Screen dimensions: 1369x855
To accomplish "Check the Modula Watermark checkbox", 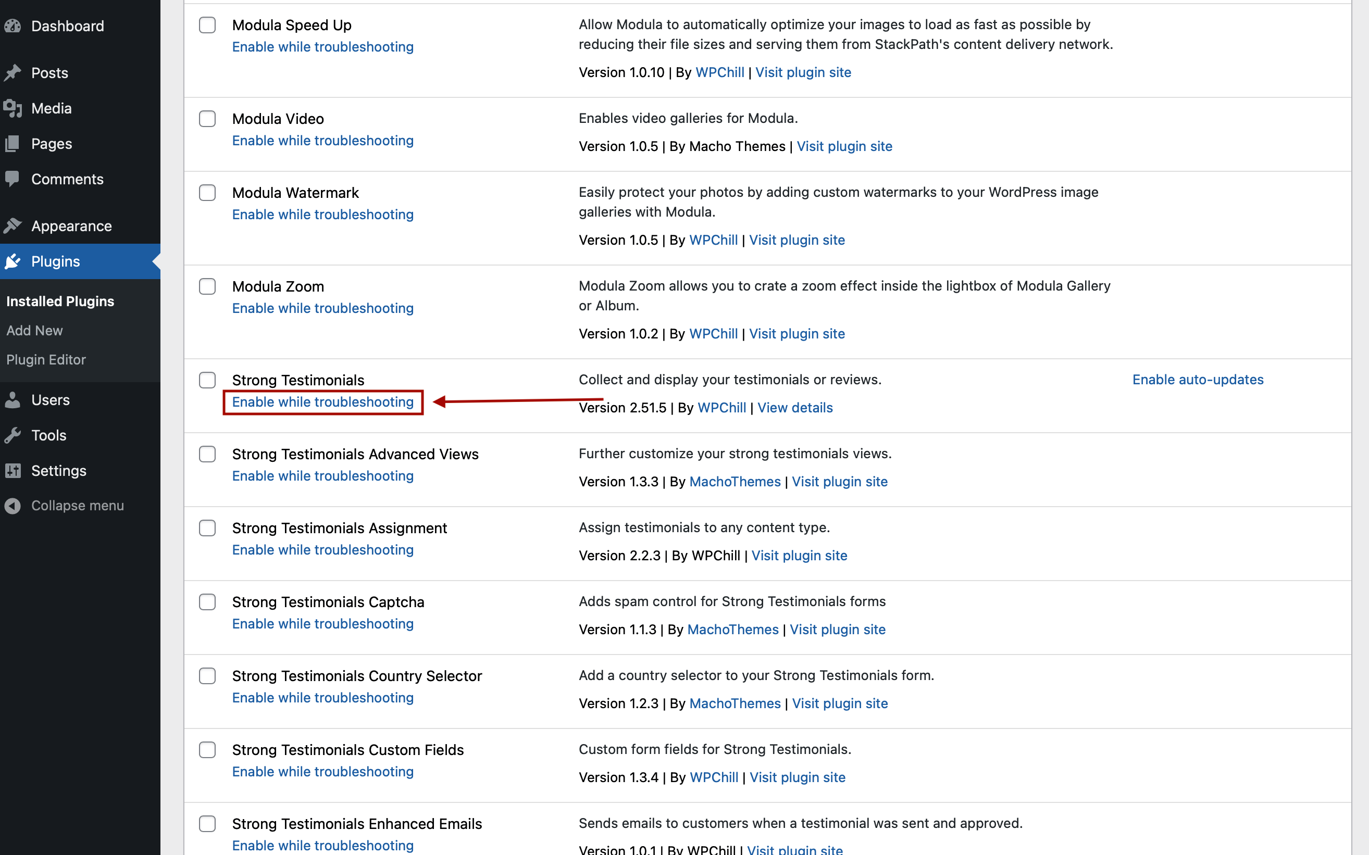I will click(208, 193).
